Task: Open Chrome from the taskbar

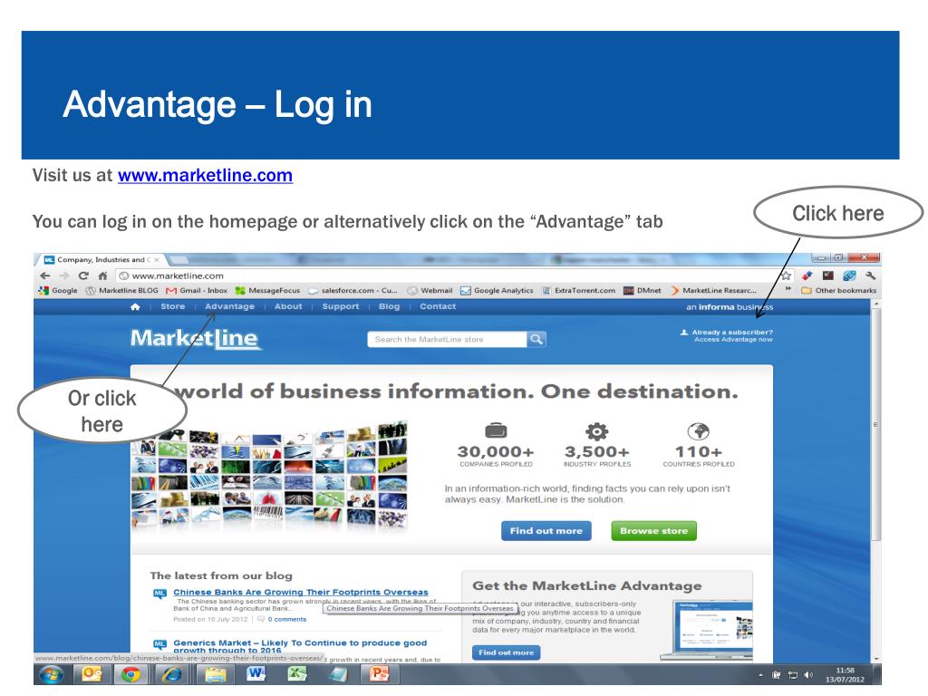Action: [130, 674]
